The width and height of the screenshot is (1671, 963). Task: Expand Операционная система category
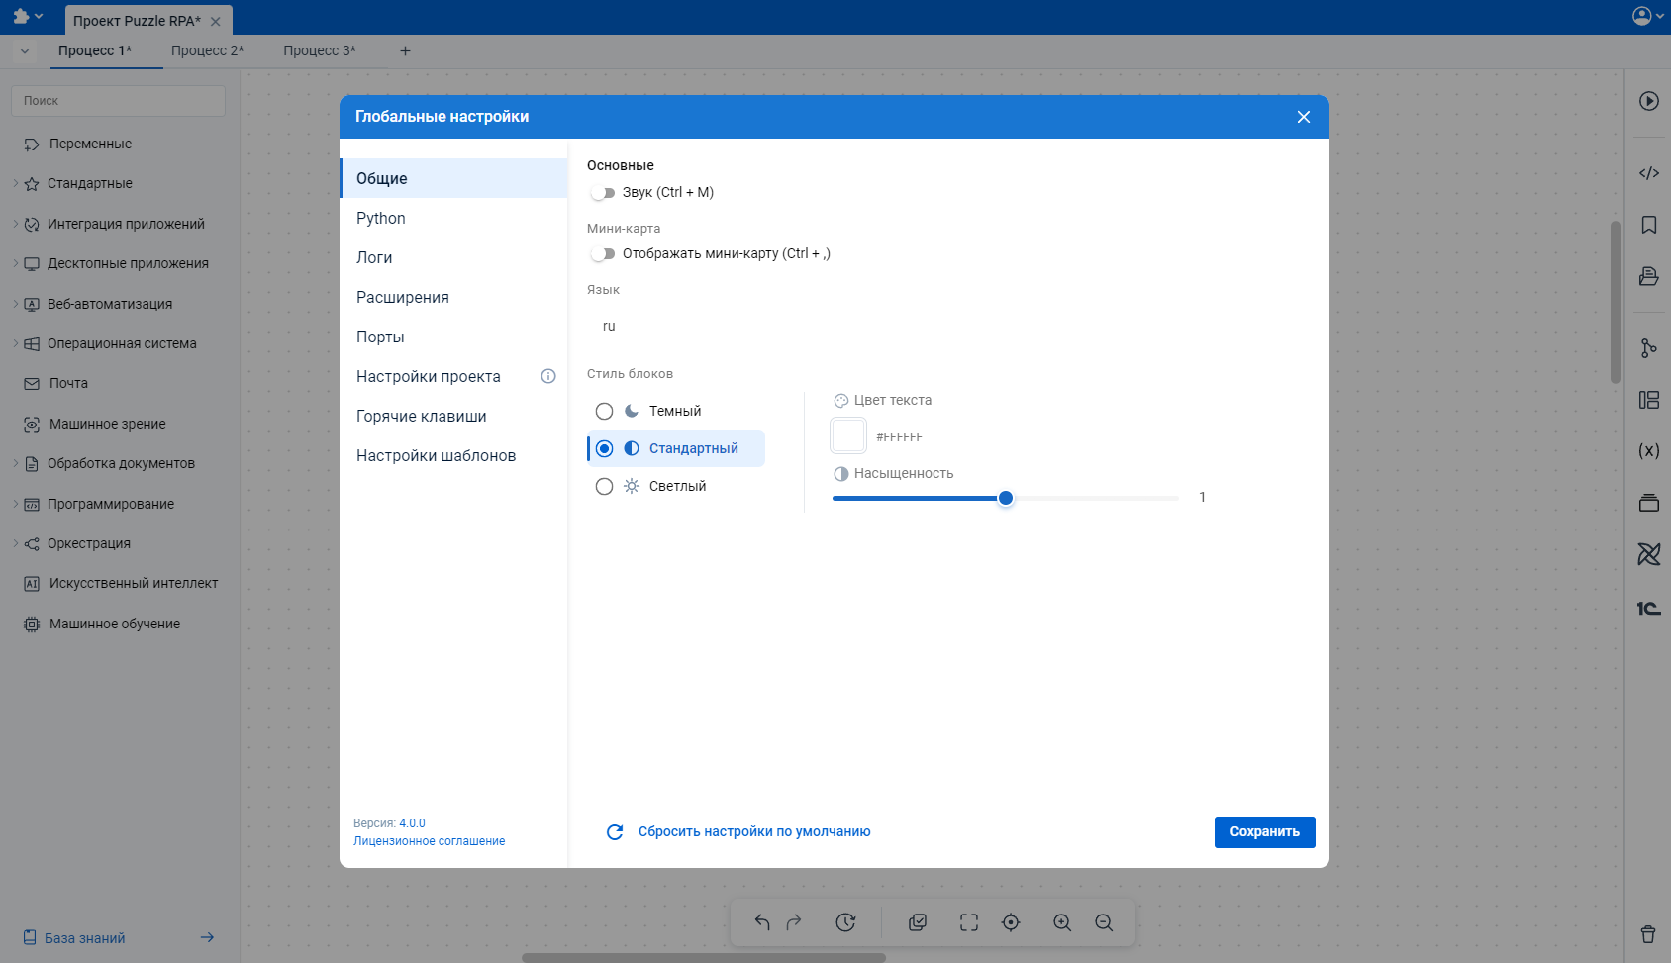(16, 343)
